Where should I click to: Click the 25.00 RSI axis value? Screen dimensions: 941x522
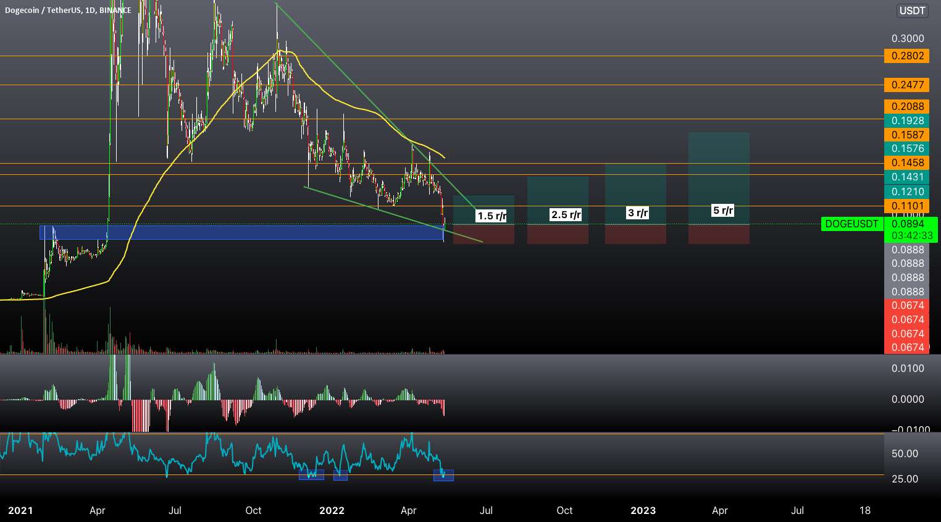(905, 479)
